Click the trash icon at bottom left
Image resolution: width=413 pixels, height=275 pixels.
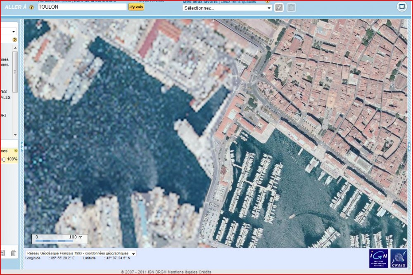click(13, 253)
